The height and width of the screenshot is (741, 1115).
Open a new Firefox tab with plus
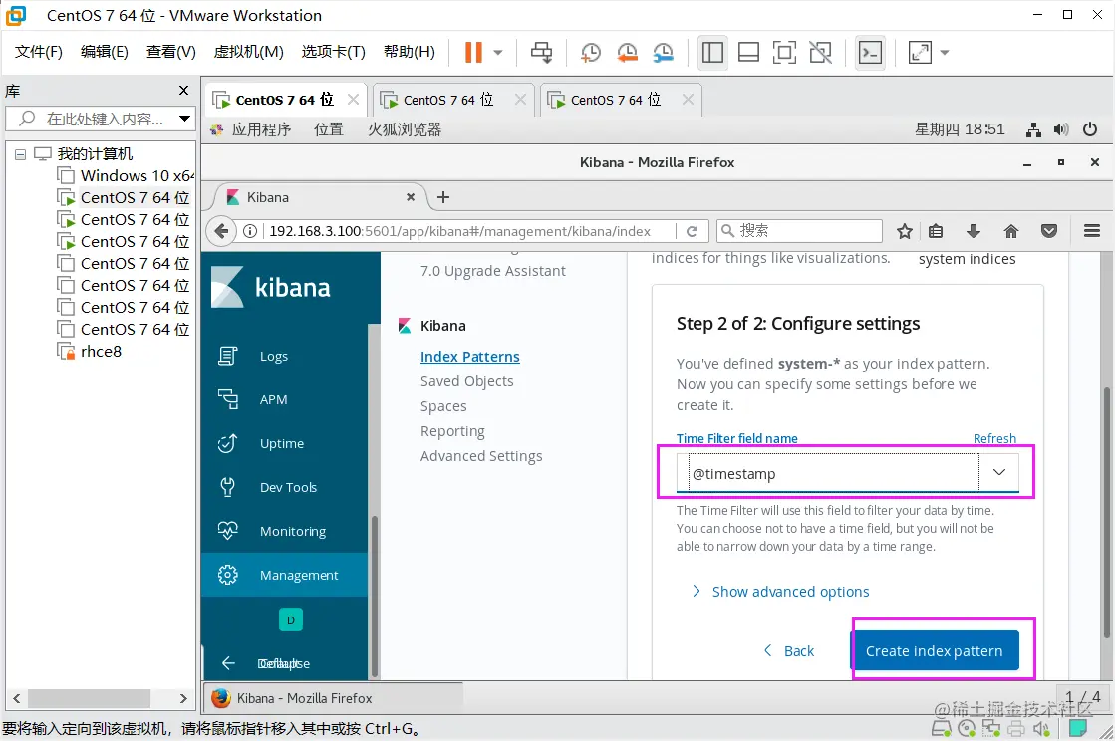443,197
